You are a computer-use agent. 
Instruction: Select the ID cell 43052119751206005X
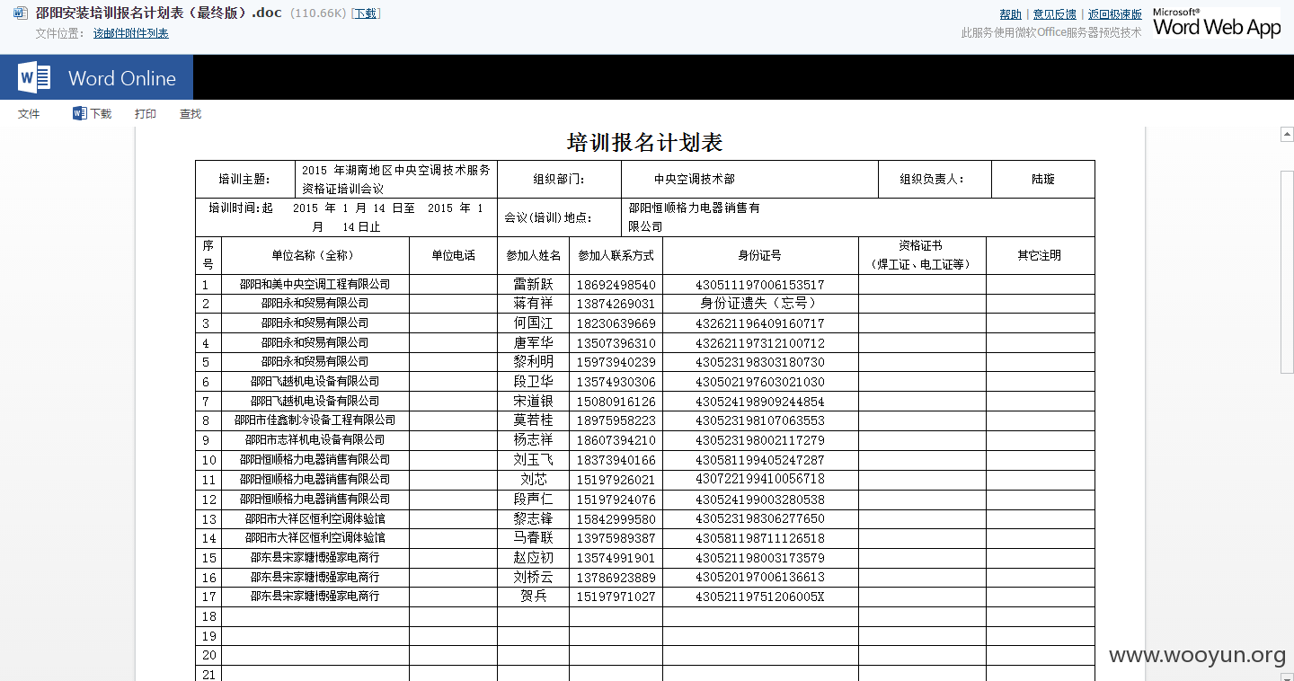[760, 597]
